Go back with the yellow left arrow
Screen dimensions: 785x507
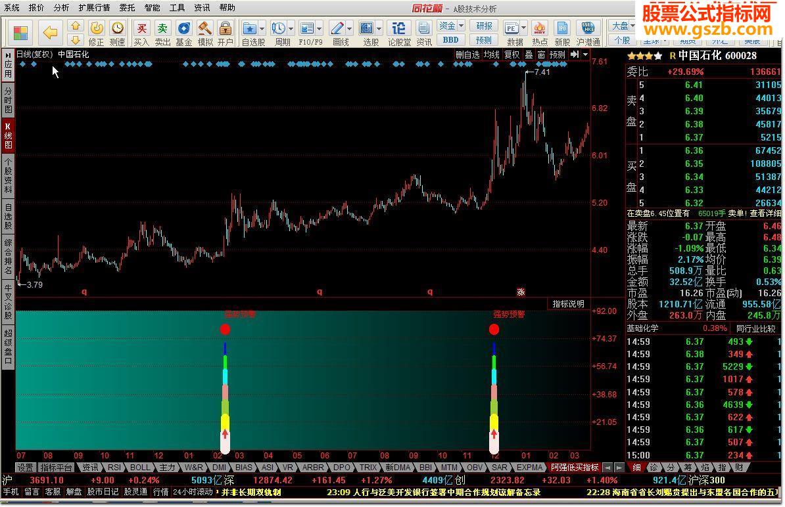tap(50, 33)
